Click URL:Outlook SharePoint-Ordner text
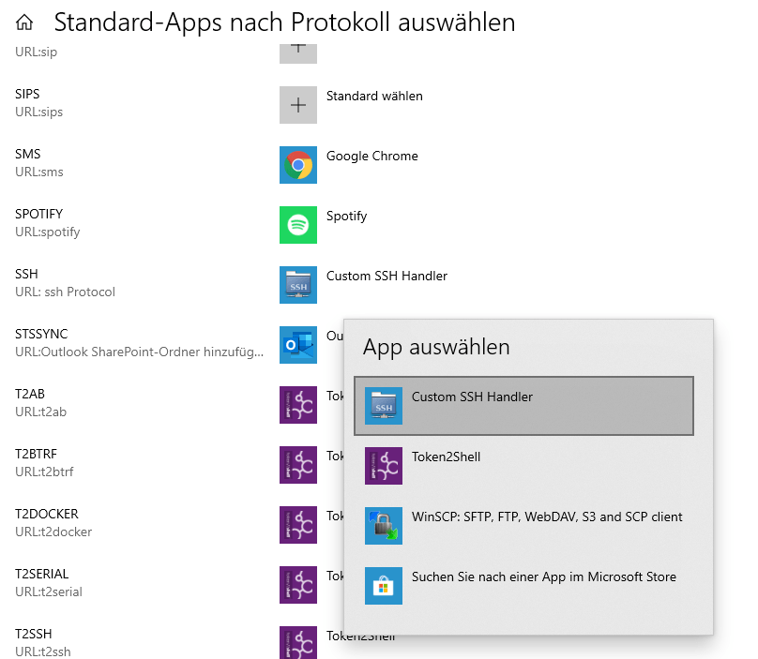758x659 pixels. click(x=139, y=352)
